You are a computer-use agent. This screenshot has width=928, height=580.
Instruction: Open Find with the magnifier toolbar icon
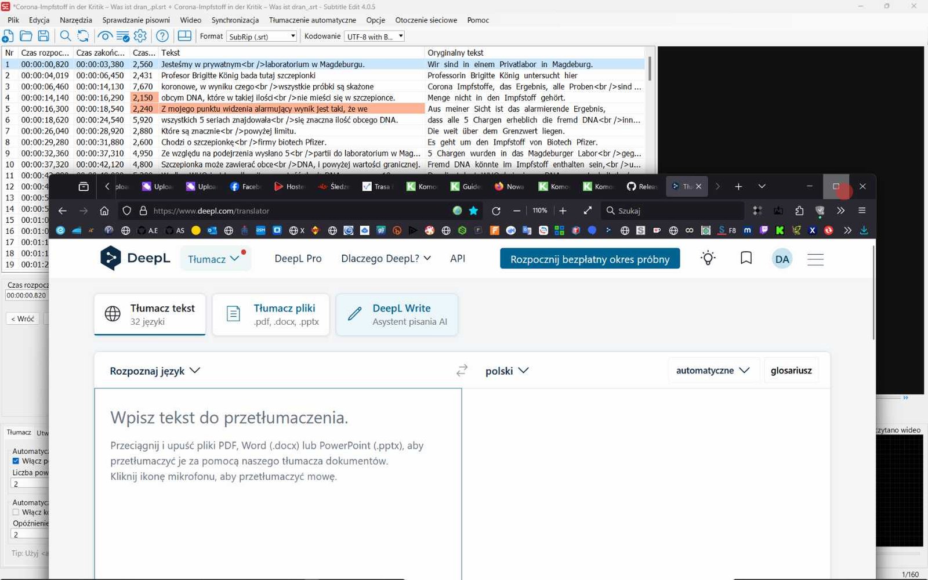(x=66, y=36)
